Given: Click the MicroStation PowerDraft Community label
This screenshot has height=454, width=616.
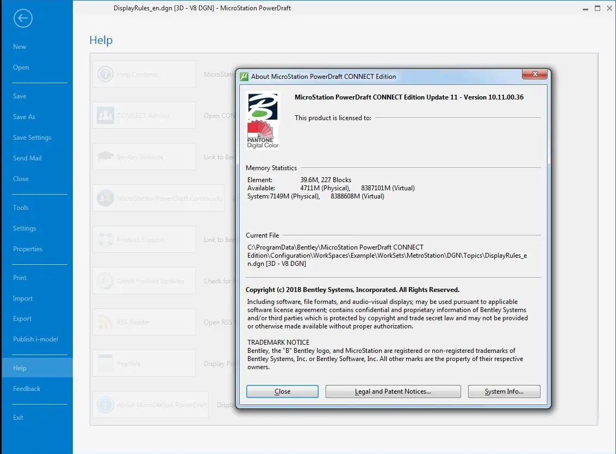Looking at the screenshot, I should [x=170, y=198].
